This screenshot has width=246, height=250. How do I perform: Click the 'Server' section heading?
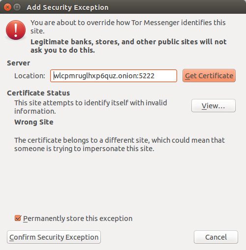click(18, 63)
